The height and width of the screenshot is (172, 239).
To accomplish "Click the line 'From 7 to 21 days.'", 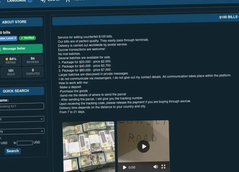I will pos(72,112).
